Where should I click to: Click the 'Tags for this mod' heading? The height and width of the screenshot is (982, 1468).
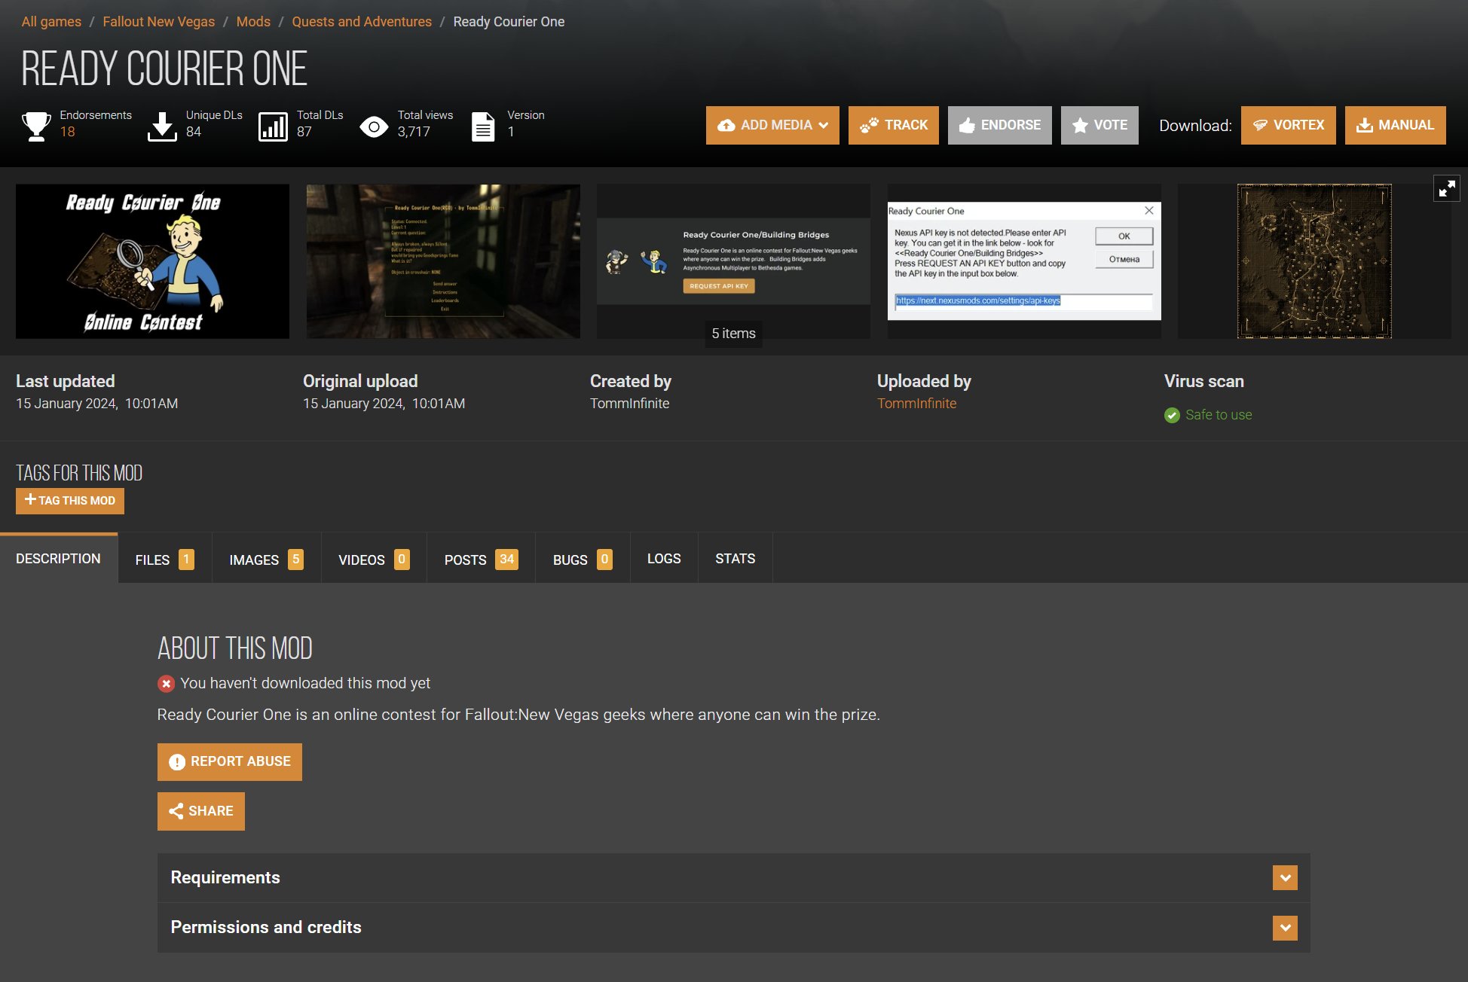click(x=79, y=473)
